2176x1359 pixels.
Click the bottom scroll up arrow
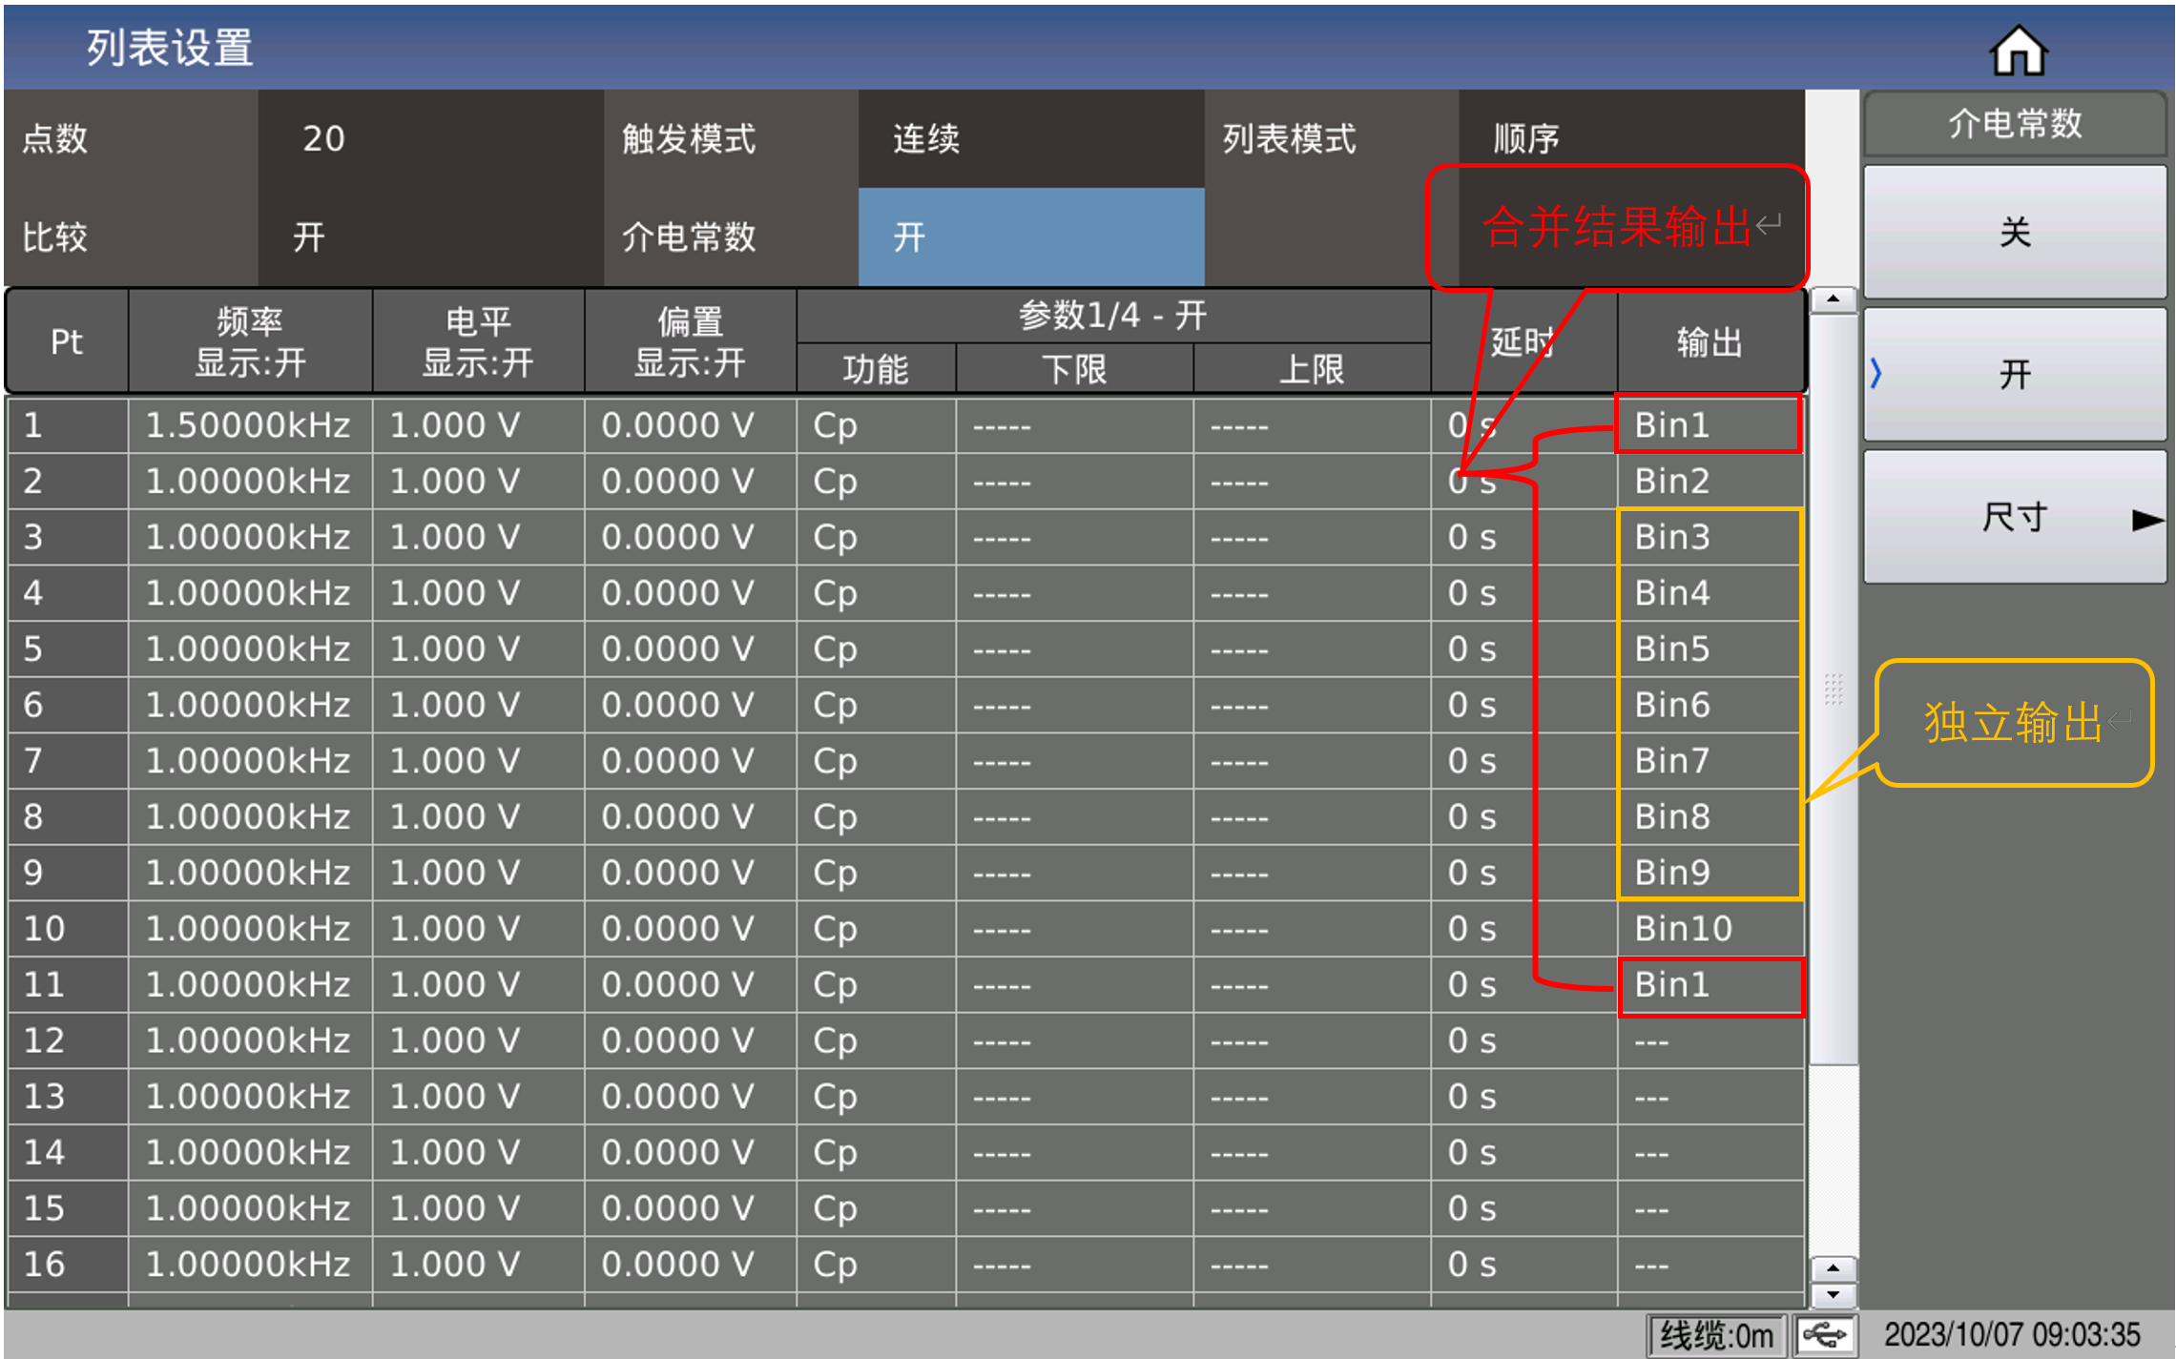(x=1833, y=1268)
